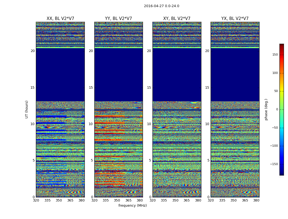Click the 'phase (deg.)' colorbar label

pyautogui.click(x=266, y=109)
